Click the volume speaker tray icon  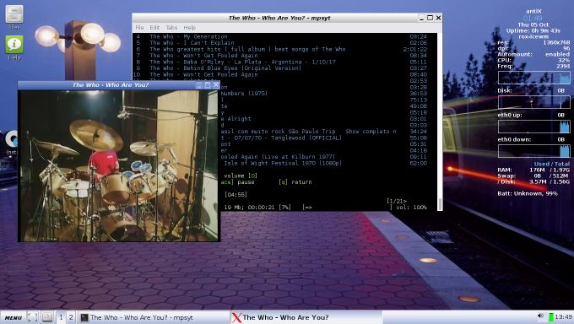pos(541,316)
